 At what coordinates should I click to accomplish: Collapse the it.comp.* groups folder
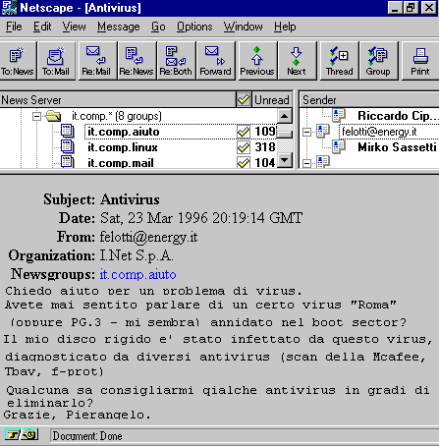pyautogui.click(x=37, y=116)
